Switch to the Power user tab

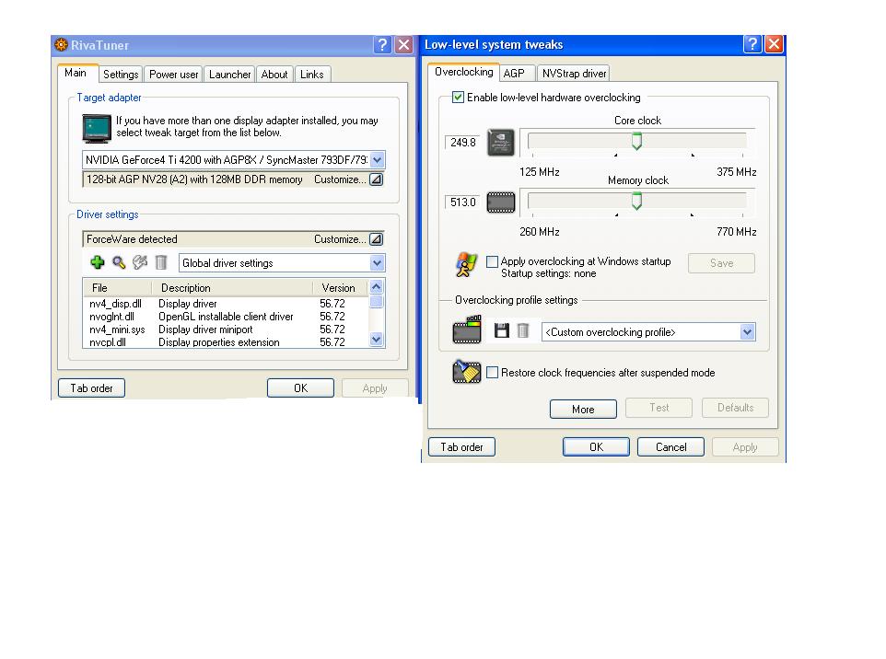[174, 75]
